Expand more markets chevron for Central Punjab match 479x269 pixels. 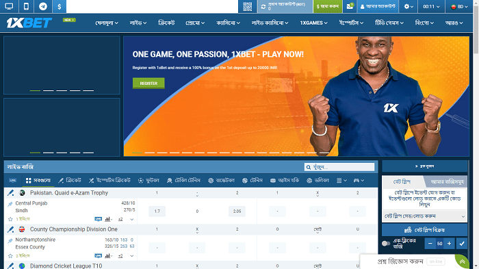pyautogui.click(x=131, y=220)
